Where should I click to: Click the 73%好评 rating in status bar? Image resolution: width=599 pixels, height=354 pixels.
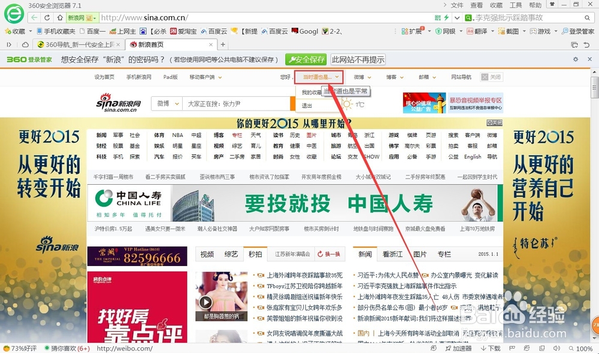tap(20, 348)
